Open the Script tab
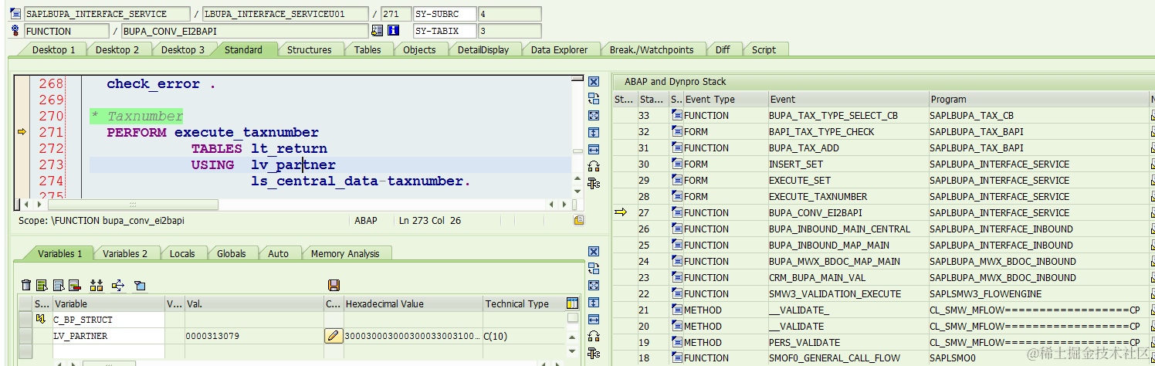Screen dimensions: 1155x366 coord(764,49)
